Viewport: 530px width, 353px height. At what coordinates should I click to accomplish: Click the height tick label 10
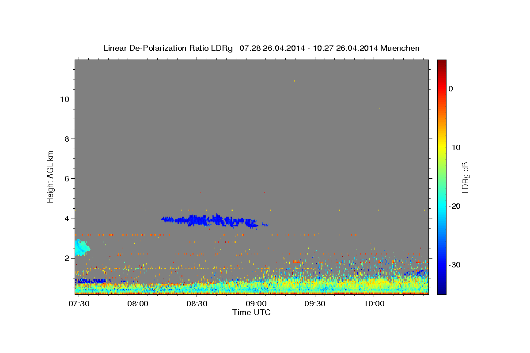64,99
